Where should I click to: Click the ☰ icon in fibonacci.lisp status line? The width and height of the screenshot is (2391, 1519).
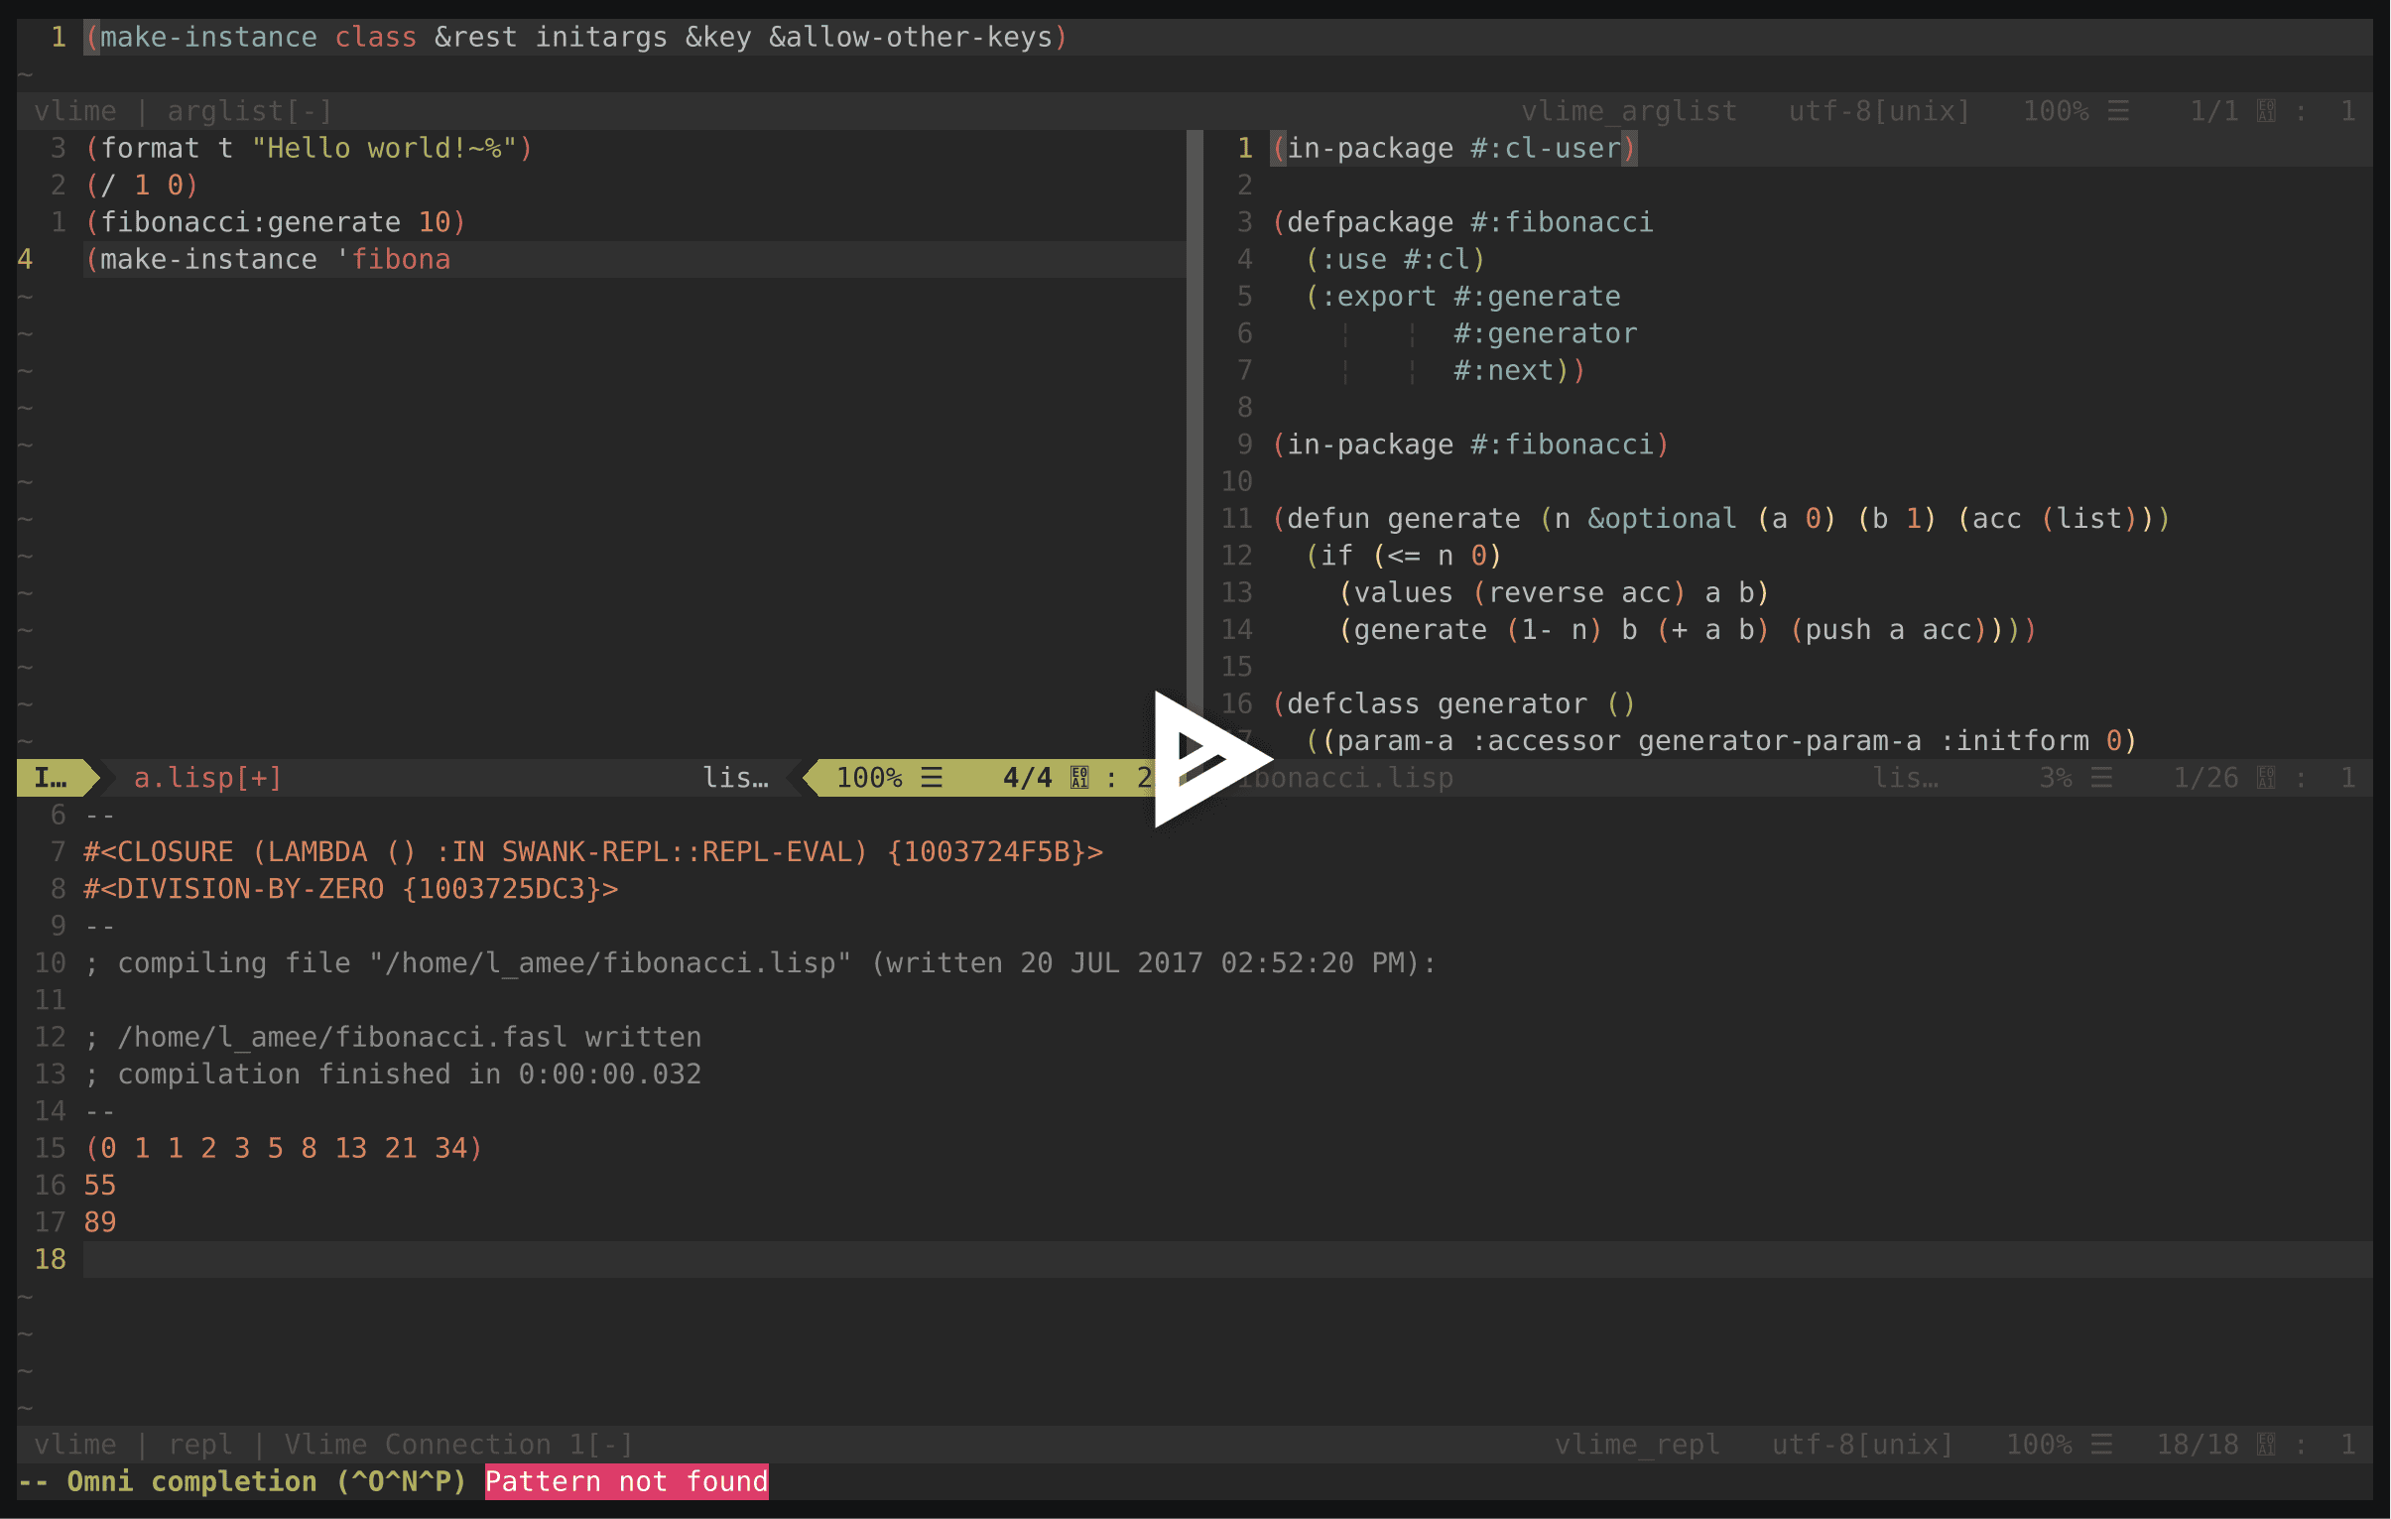click(2101, 778)
